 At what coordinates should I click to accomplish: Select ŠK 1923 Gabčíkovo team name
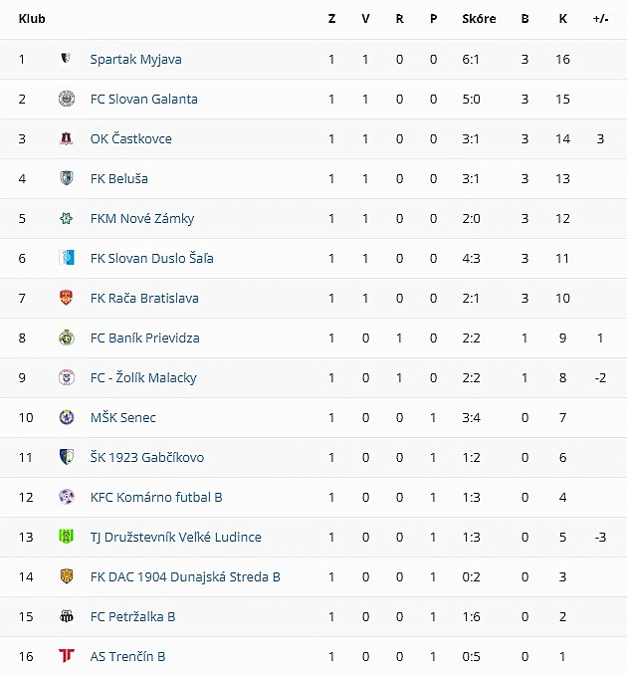click(147, 457)
